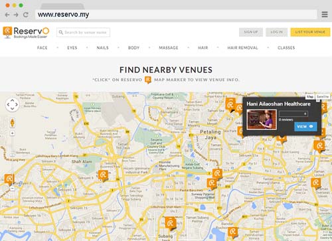The image size is (332, 241).
Task: Switch to Satellite view type
Action: (x=323, y=97)
